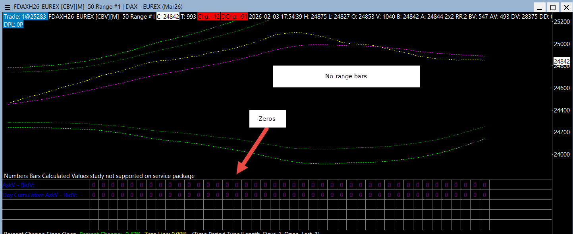The width and height of the screenshot is (573, 234).
Task: Click the 'T: 993' trades value
Action: [189, 17]
